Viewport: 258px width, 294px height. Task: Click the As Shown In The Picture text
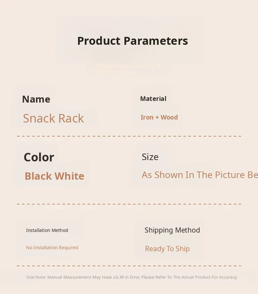(x=200, y=175)
